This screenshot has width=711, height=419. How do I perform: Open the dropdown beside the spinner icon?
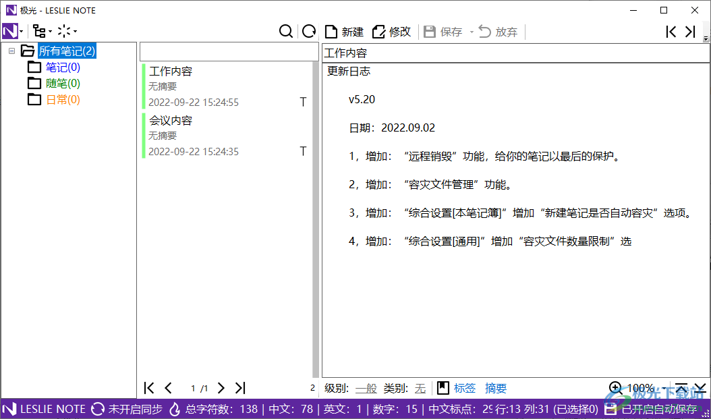tap(74, 31)
